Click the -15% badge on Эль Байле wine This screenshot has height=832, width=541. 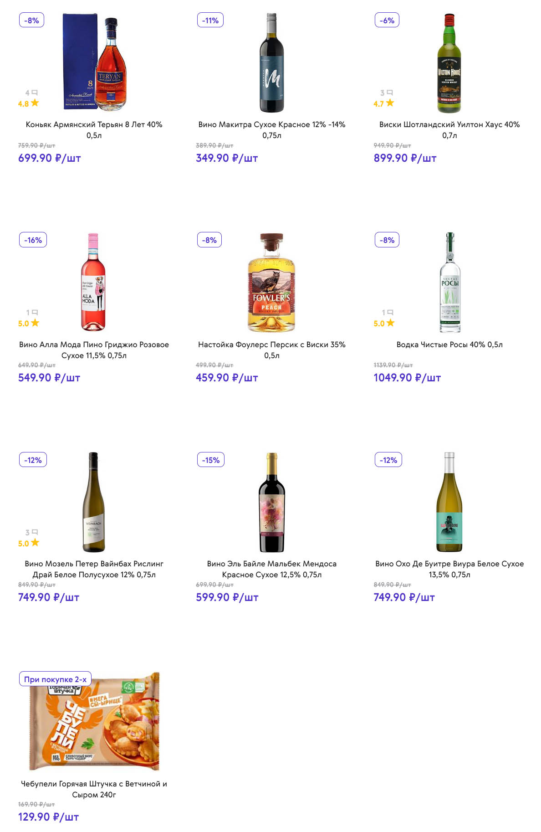[x=211, y=460]
